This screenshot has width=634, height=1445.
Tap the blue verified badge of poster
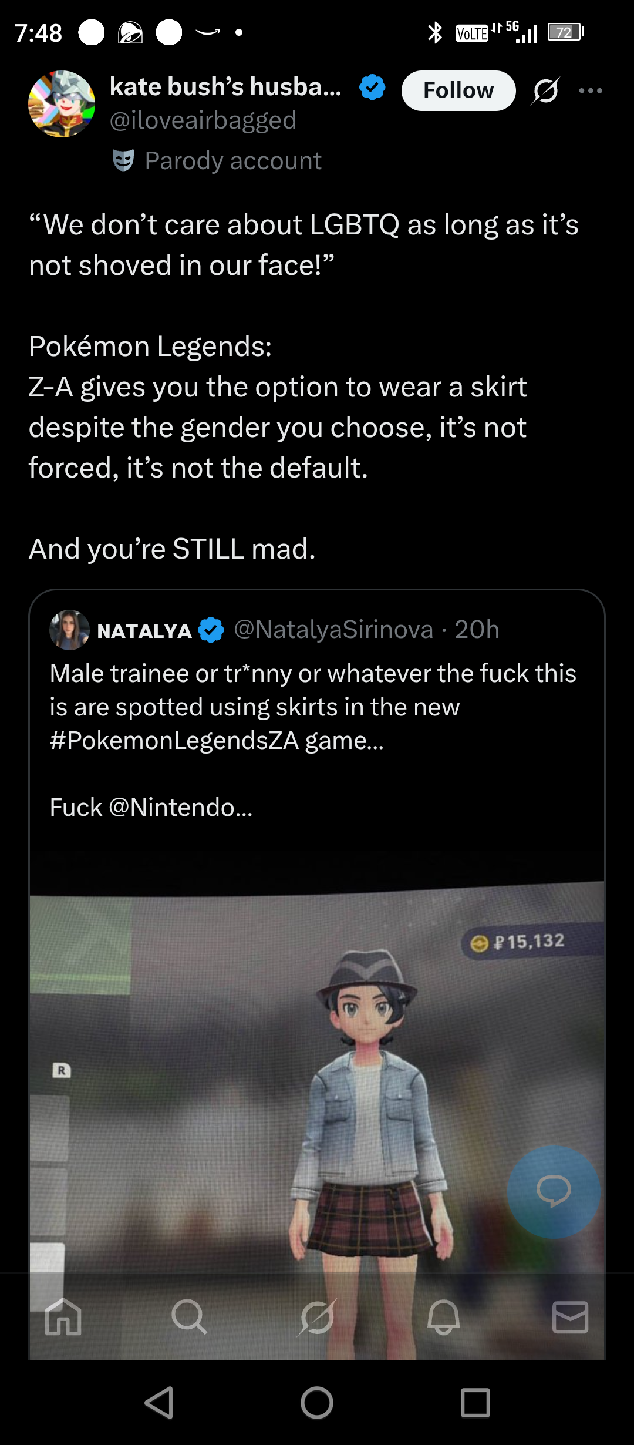click(x=372, y=88)
